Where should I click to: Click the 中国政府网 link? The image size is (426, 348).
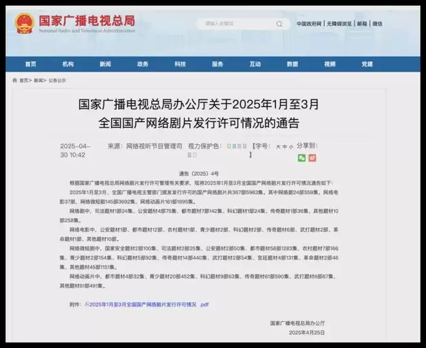309,24
